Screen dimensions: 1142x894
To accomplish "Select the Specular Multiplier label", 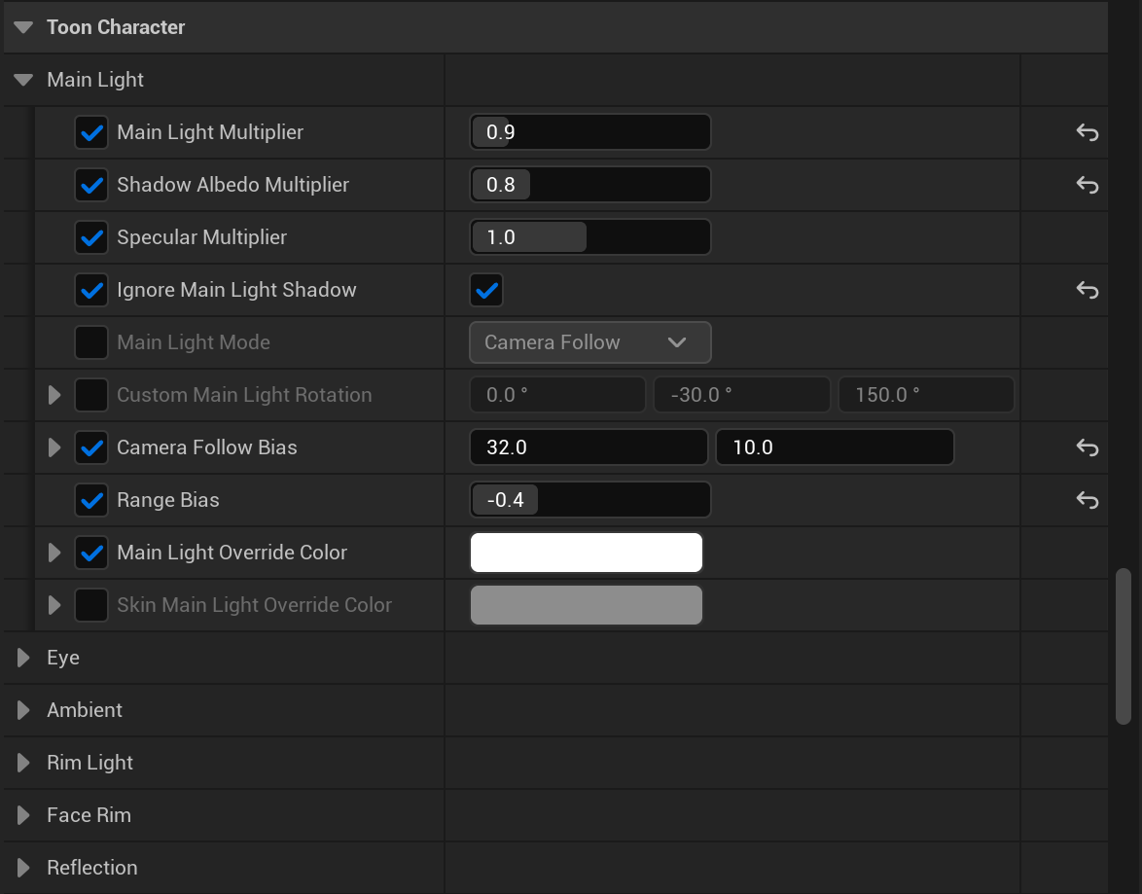I will [x=201, y=237].
